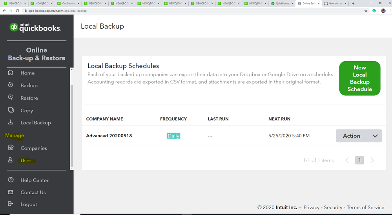The height and width of the screenshot is (215, 392).
Task: Open the Home menu item
Action: click(27, 73)
